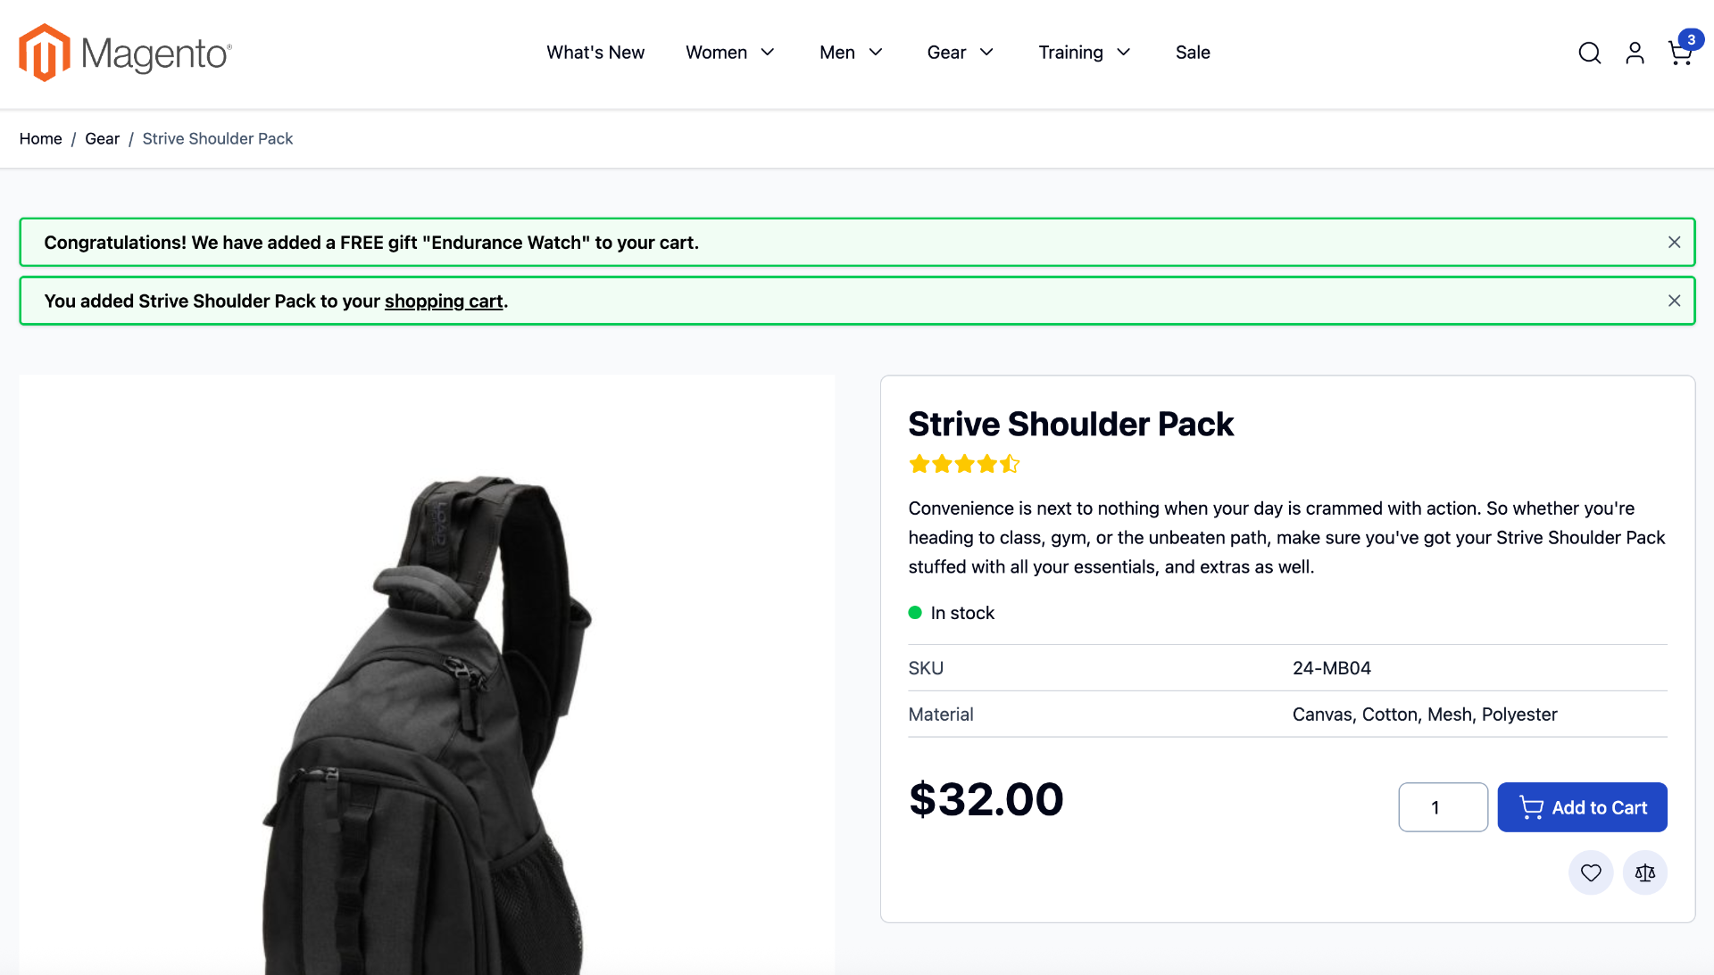Open the search magnifier icon
This screenshot has height=975, width=1714.
click(1589, 54)
